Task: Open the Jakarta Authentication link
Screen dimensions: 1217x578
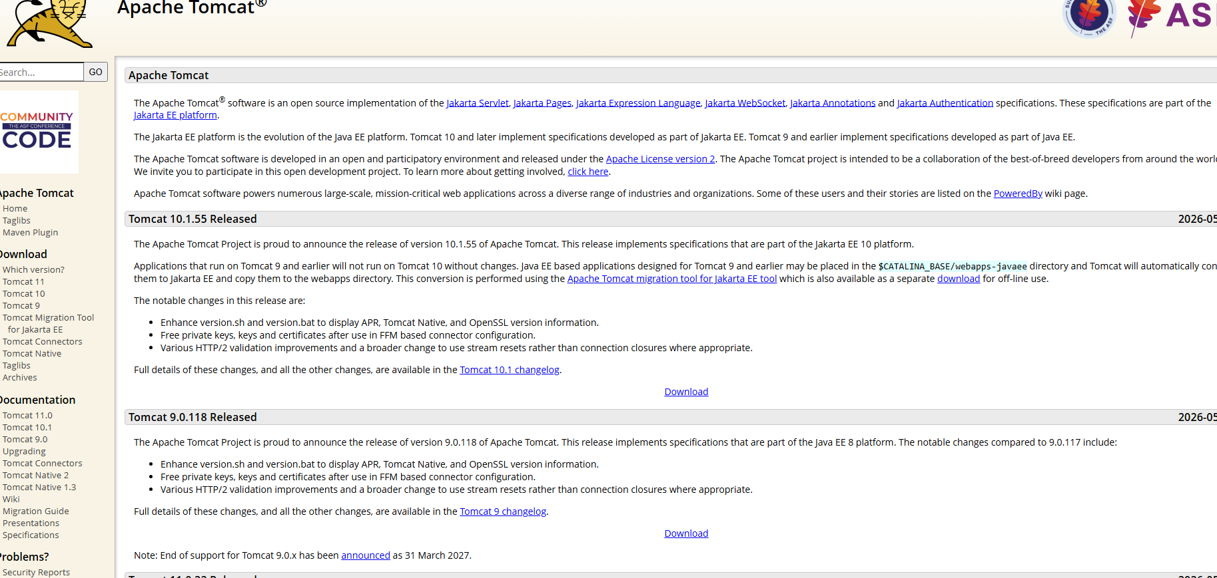Action: click(x=945, y=103)
